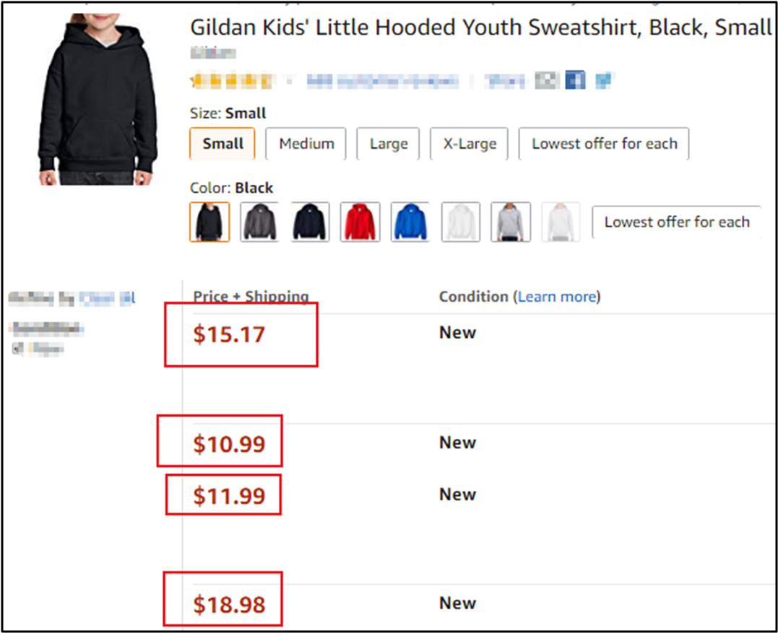
Task: Choose the Large size option
Action: coord(389,144)
